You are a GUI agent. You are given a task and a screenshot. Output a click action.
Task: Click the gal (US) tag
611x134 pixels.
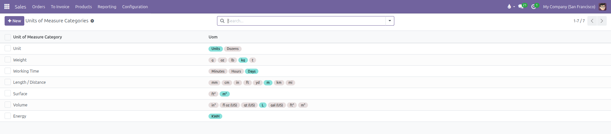point(277,105)
